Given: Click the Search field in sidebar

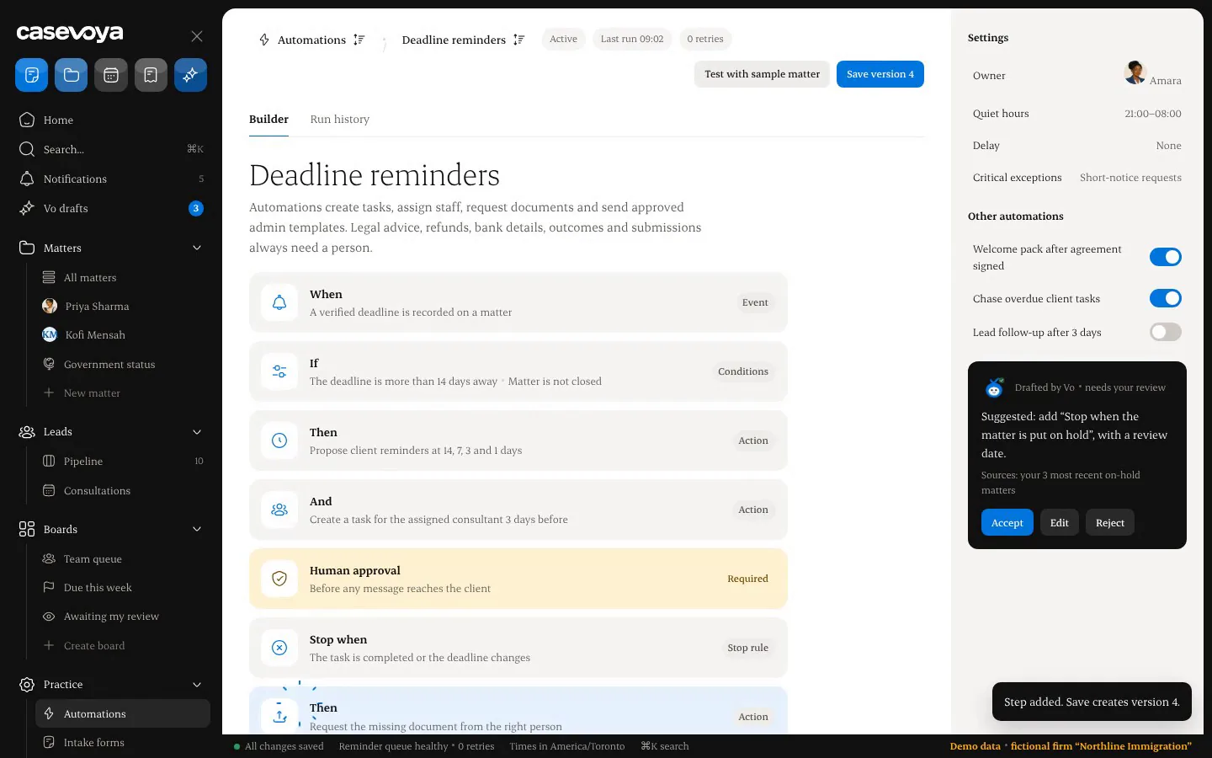Looking at the screenshot, I should point(113,149).
